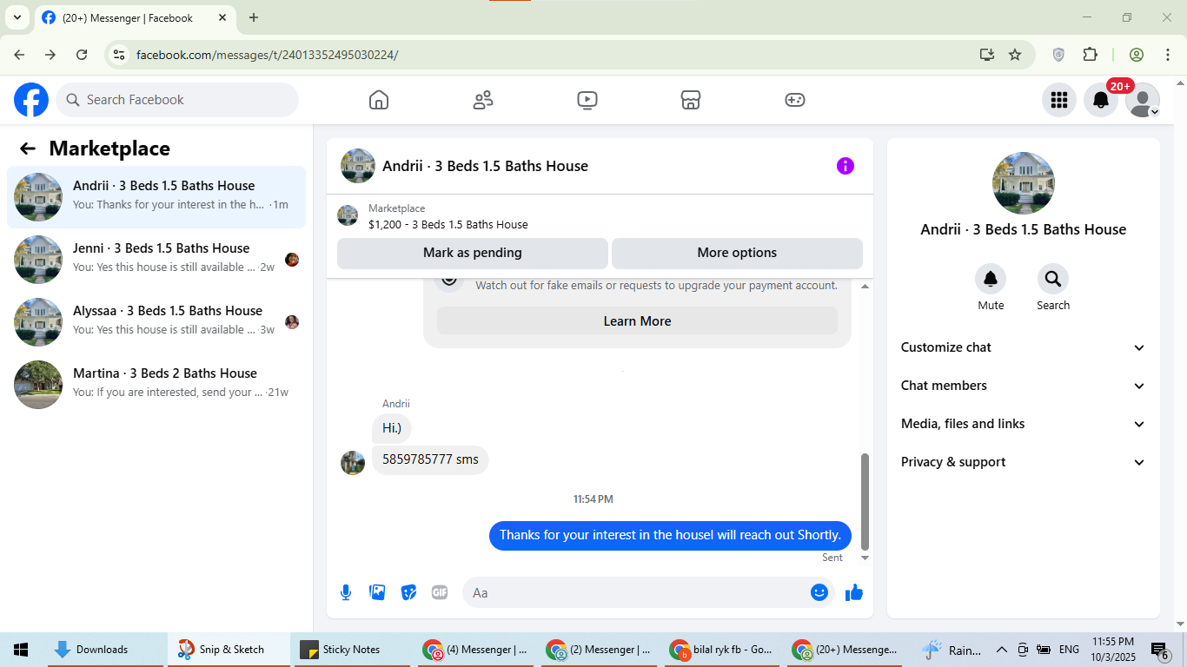Open the bilal ryk fb taskbar window

coord(723,650)
